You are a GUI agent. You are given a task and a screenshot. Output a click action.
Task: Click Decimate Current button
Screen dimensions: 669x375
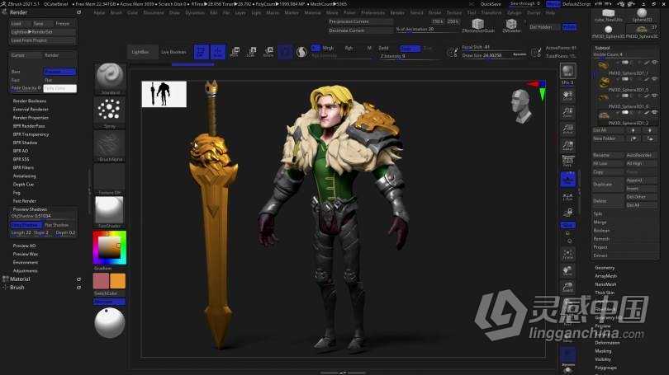tap(360, 30)
